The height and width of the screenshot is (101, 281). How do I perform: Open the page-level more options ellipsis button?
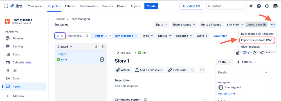[x=273, y=25]
